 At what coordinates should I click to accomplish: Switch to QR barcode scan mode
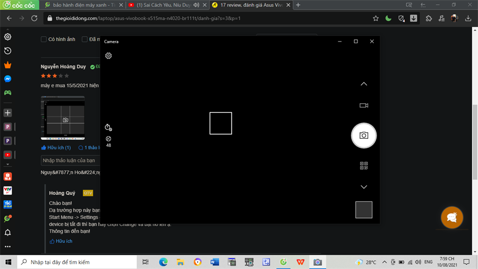coord(364,166)
